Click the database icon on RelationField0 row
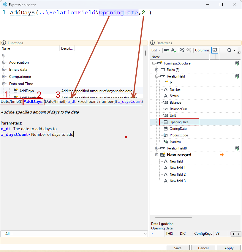 coord(237,148)
